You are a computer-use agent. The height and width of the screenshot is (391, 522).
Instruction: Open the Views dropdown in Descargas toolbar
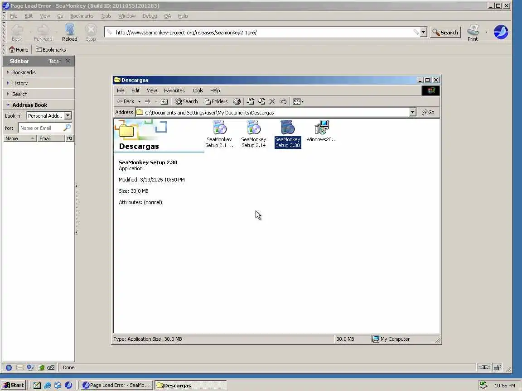[298, 101]
